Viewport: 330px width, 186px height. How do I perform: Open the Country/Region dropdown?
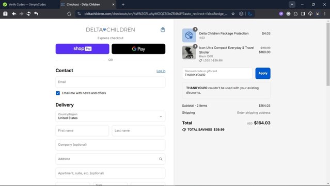(x=111, y=116)
